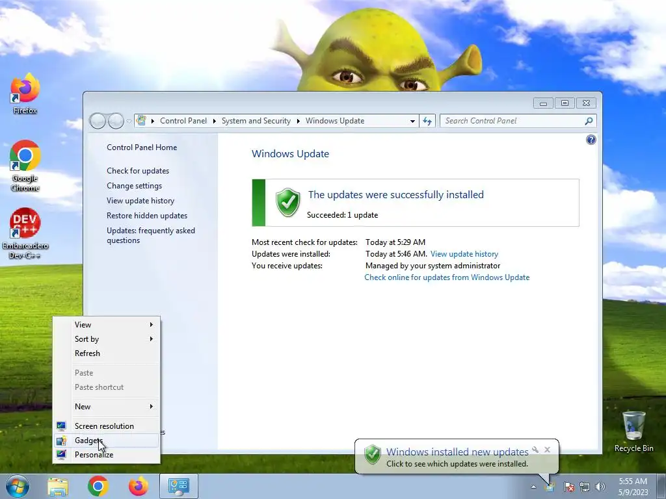The image size is (666, 499).
Task: Maximize the Windows Update window
Action: [565, 103]
